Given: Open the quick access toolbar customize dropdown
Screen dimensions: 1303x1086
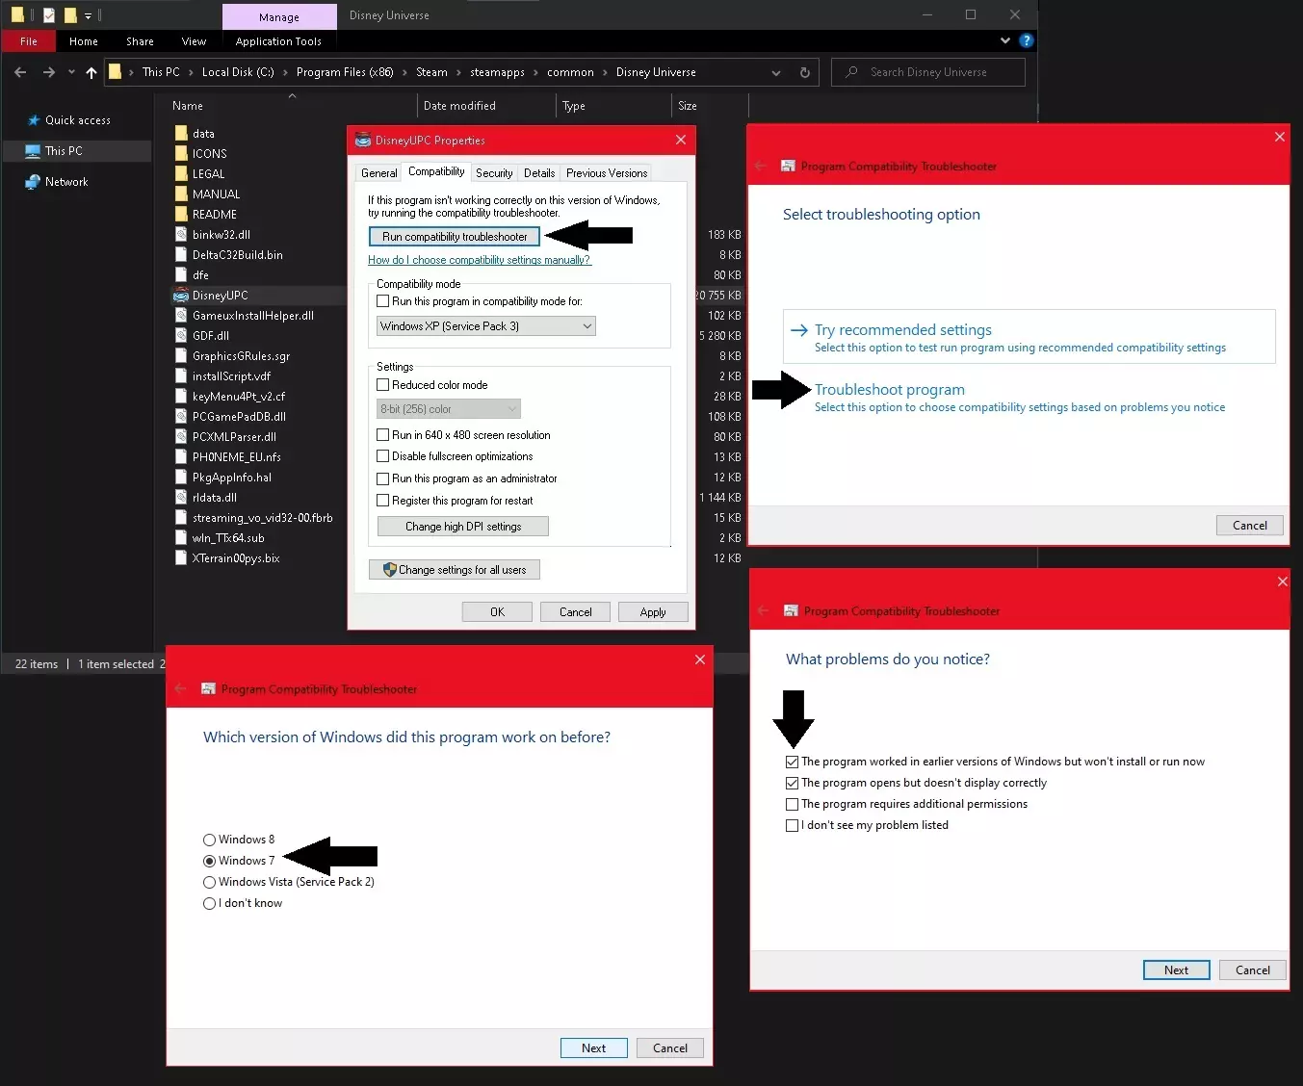Looking at the screenshot, I should coord(88,15).
